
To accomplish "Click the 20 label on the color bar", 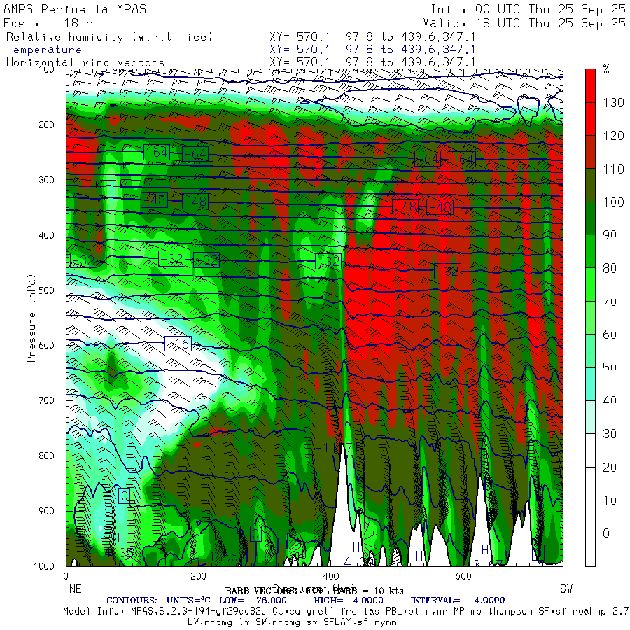I will point(610,468).
